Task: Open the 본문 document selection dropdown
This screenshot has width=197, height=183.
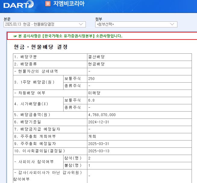Action: pos(45,24)
